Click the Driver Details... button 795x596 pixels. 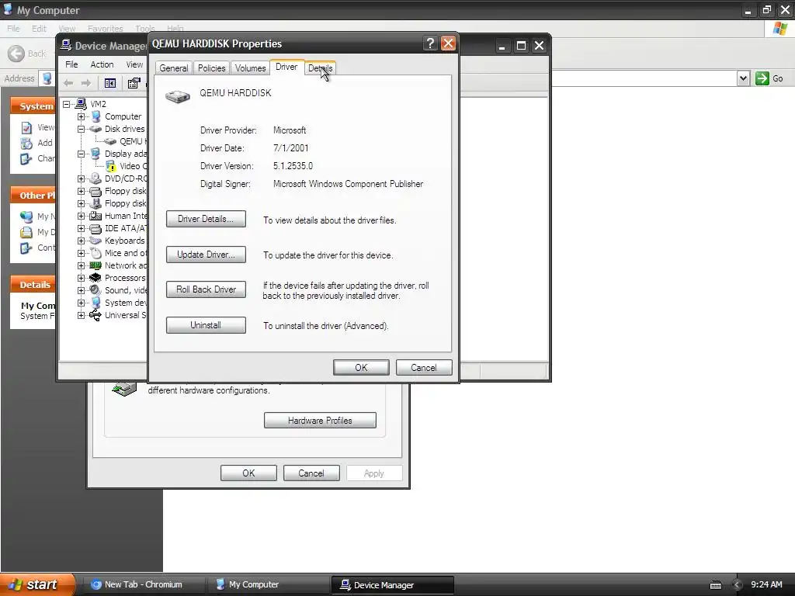click(206, 219)
